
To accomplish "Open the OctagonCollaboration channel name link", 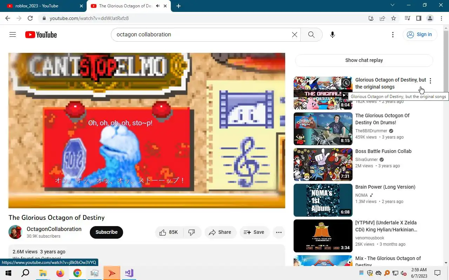I will tap(54, 229).
